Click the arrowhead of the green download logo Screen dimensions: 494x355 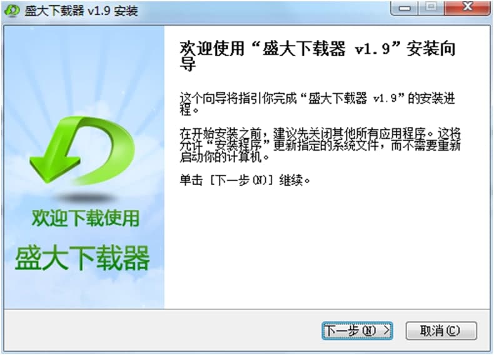point(54,166)
